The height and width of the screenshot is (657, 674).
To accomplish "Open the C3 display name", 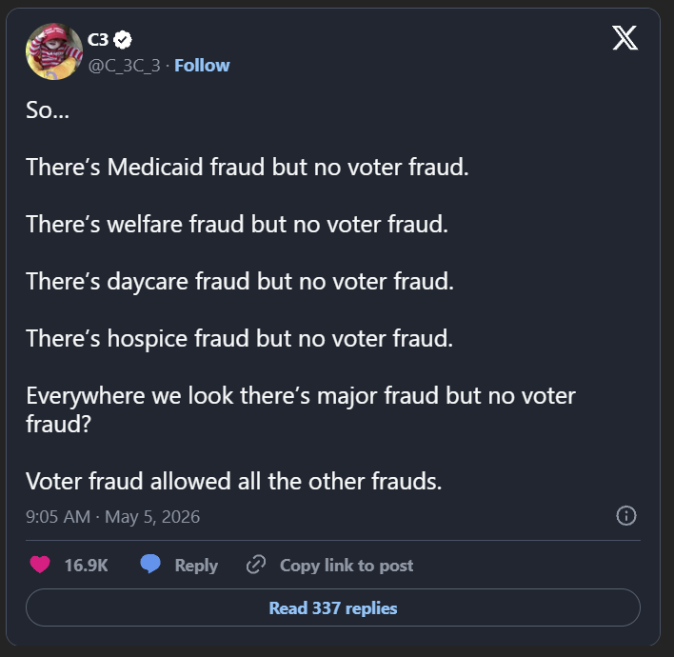I will tap(98, 40).
